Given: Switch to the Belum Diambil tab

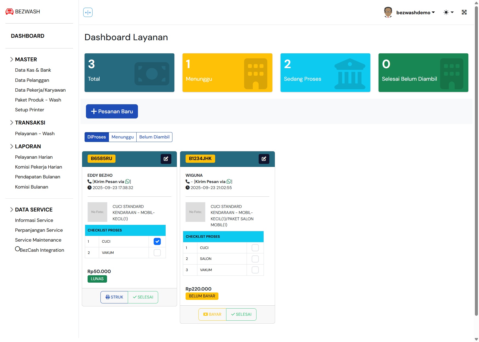Looking at the screenshot, I should [x=154, y=137].
